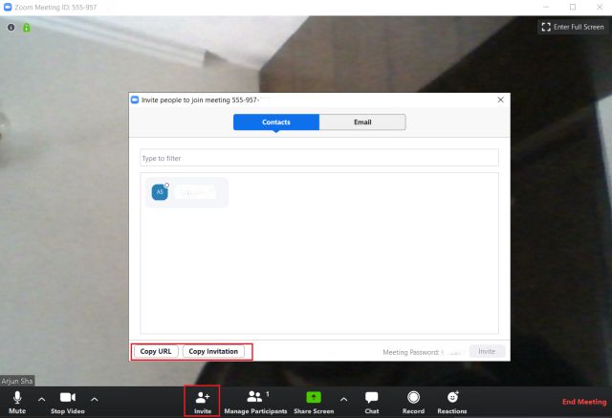Close the Zoom Meeting window
The image size is (612, 418).
coord(600,7)
